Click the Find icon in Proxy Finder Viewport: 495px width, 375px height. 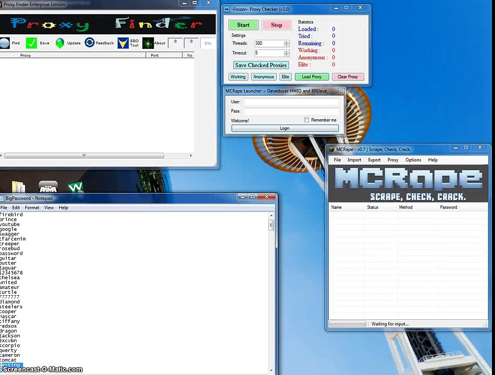(x=4, y=43)
